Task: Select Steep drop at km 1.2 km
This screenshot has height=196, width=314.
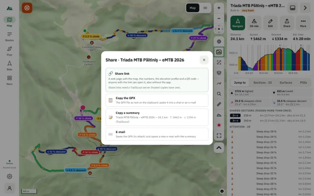Action: pos(270,132)
